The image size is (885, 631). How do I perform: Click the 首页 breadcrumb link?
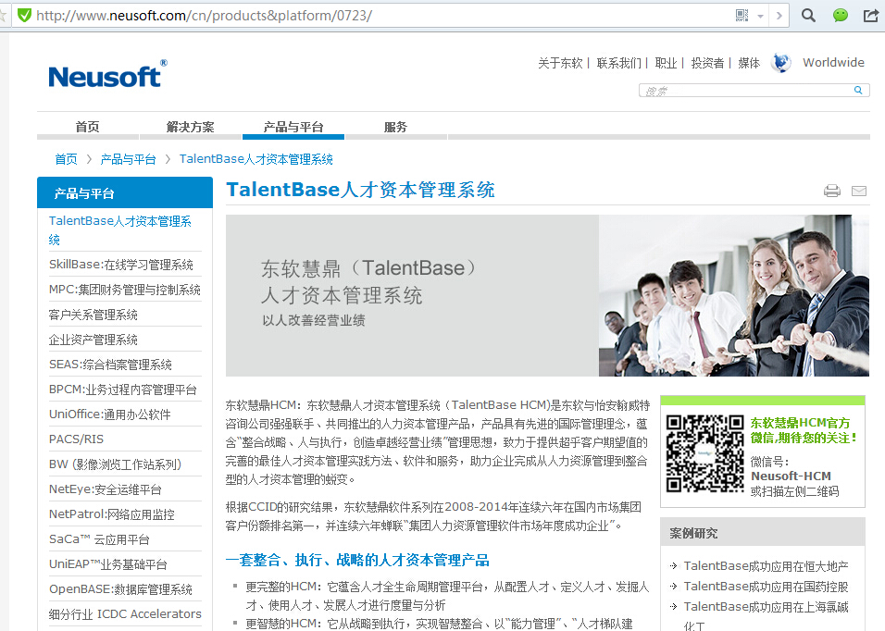click(x=66, y=159)
